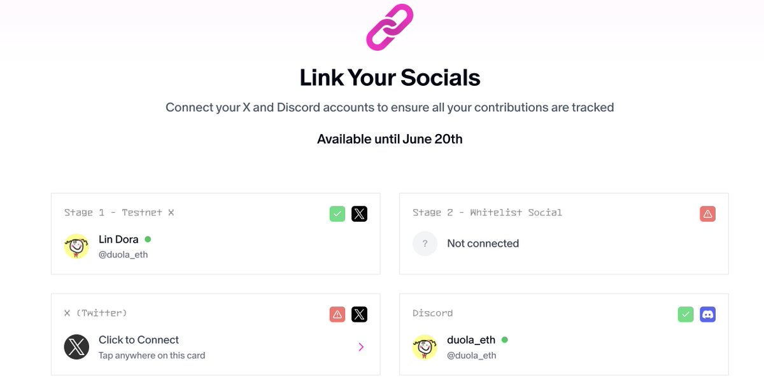Viewport: 764px width, 392px height.
Task: Click the Click to Connect text
Action: [x=139, y=340]
